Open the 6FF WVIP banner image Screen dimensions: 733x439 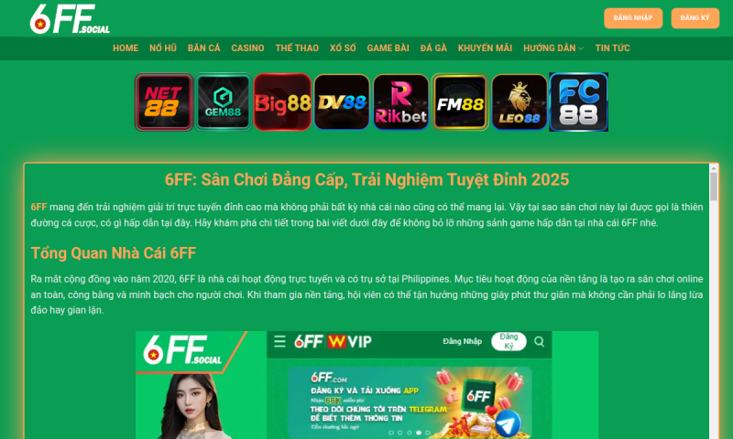coord(367,385)
